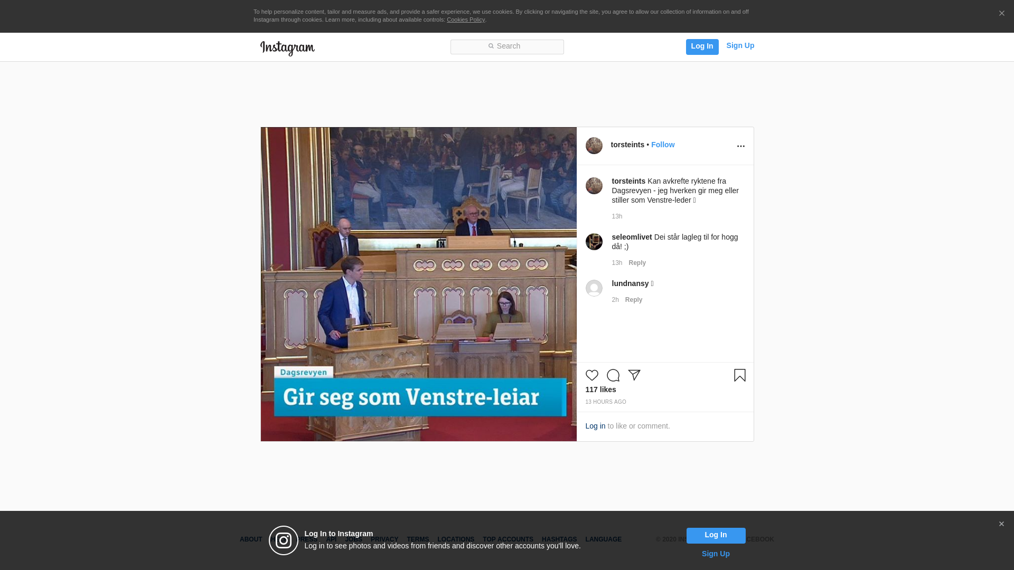1014x570 pixels.
Task: Like the post with the heart icon
Action: pyautogui.click(x=592, y=375)
